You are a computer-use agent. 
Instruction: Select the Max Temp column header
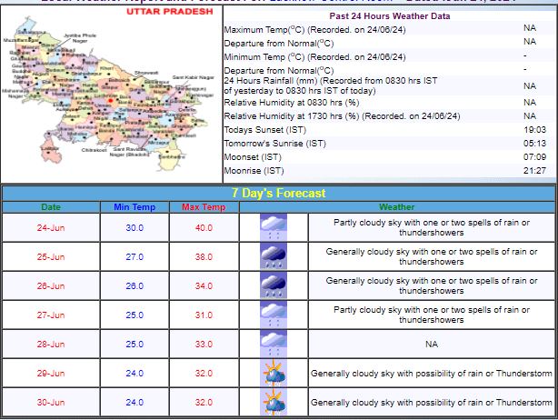tap(204, 207)
